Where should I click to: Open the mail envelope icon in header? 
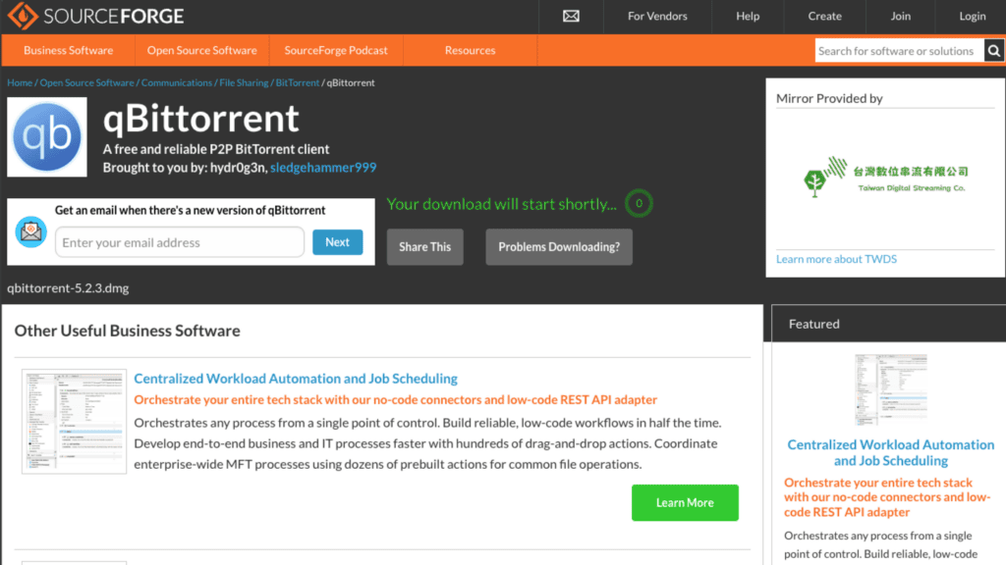[571, 16]
